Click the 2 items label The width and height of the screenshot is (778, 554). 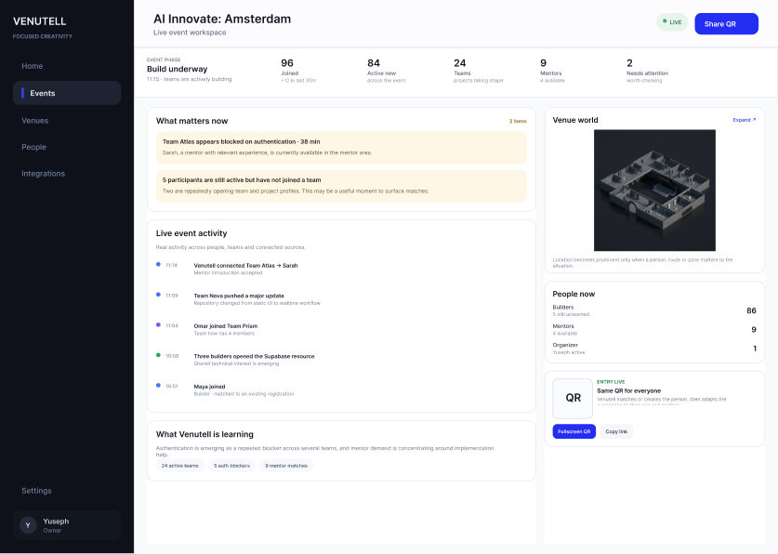pyautogui.click(x=518, y=121)
